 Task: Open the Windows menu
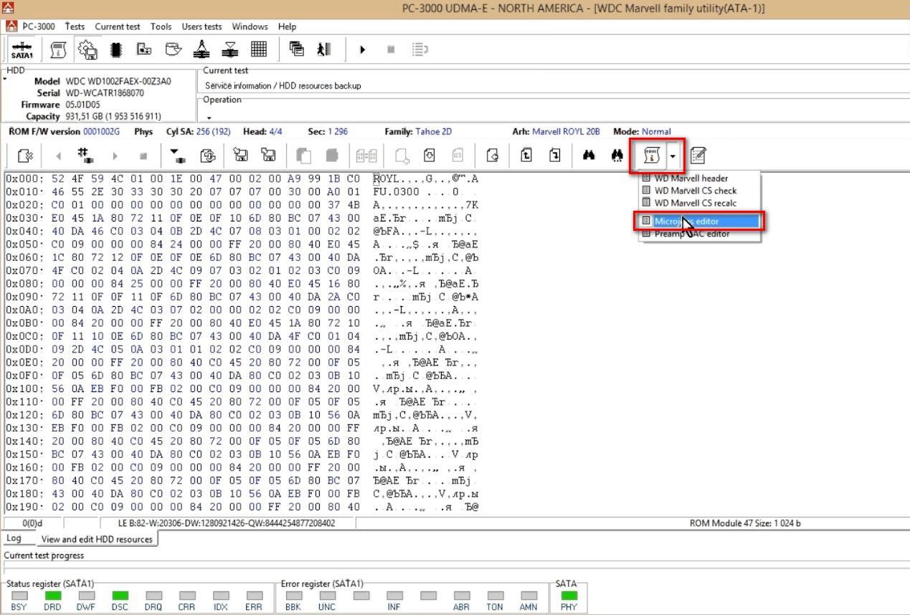[x=250, y=27]
